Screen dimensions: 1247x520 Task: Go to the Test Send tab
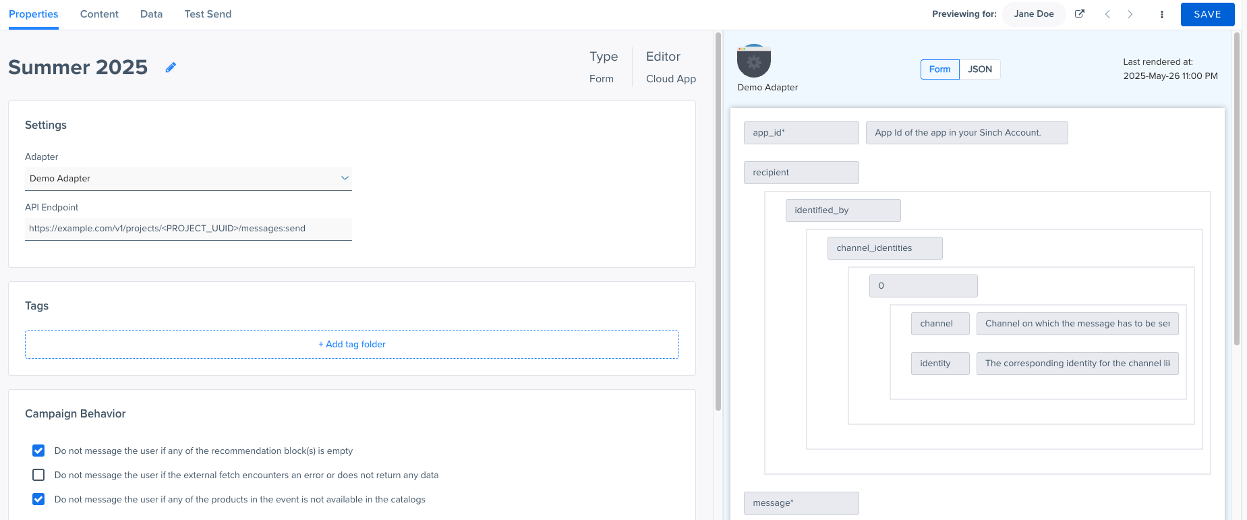pyautogui.click(x=208, y=14)
